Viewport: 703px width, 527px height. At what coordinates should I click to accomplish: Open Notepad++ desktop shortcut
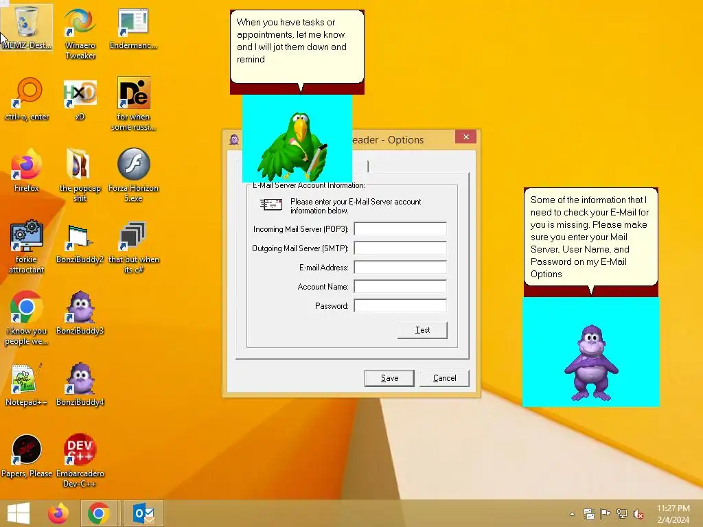tap(27, 384)
